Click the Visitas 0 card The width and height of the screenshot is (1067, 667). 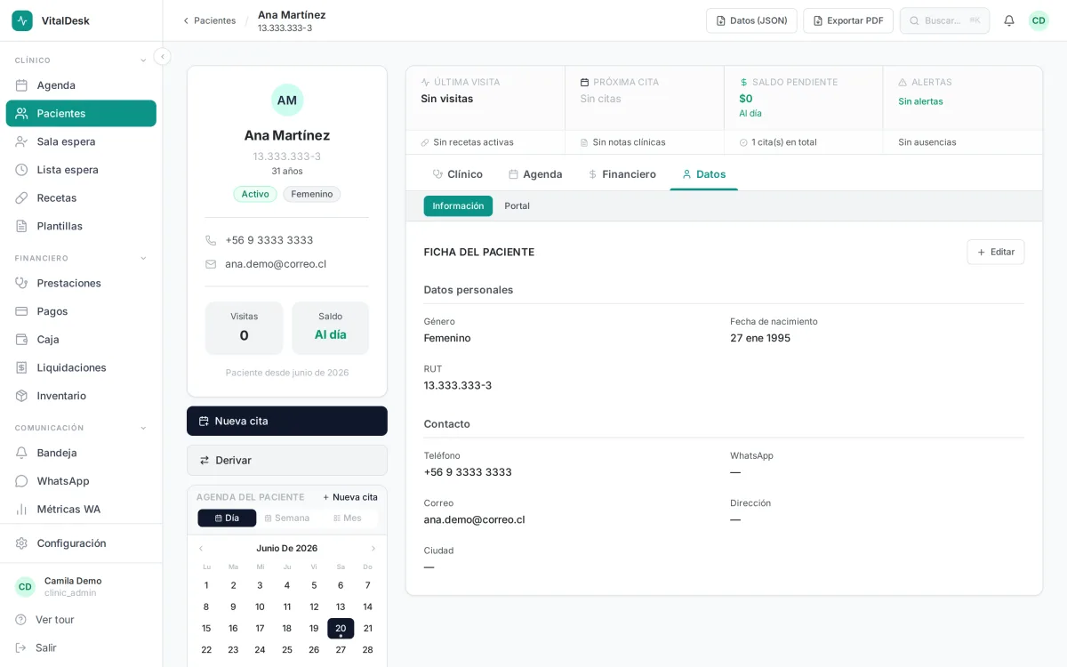(x=244, y=328)
